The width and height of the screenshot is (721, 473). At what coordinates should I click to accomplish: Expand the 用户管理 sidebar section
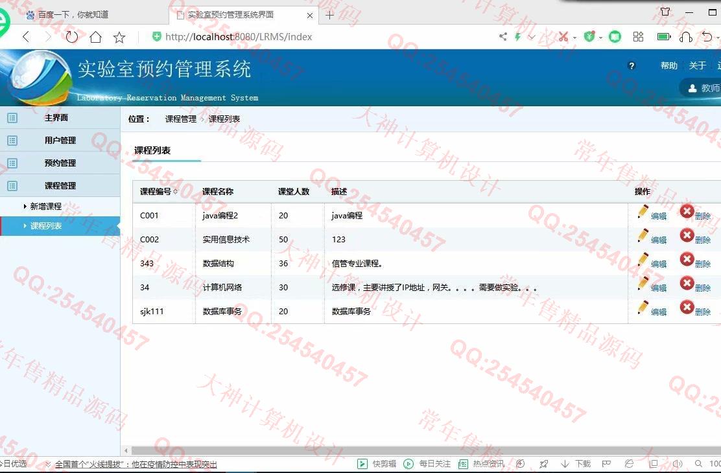point(60,141)
